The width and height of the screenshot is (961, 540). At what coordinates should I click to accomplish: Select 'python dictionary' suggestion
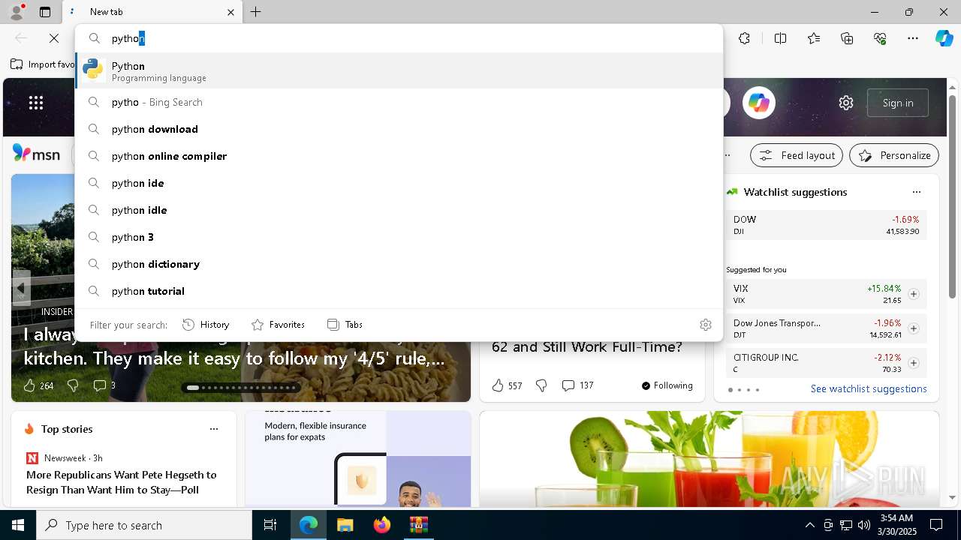pyautogui.click(x=399, y=264)
